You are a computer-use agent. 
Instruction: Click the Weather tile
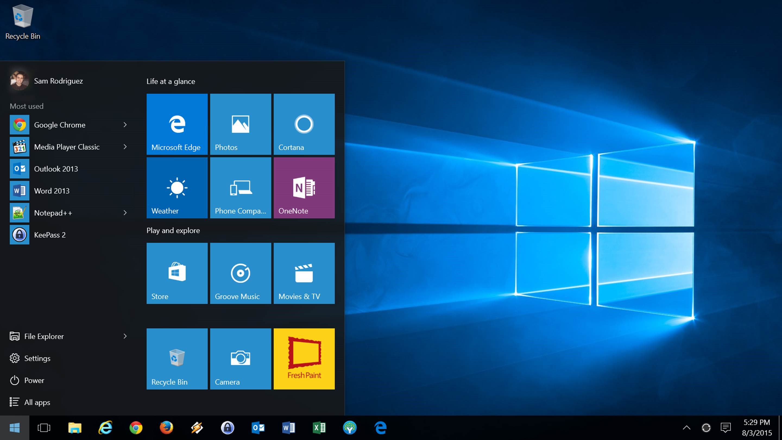click(x=177, y=187)
